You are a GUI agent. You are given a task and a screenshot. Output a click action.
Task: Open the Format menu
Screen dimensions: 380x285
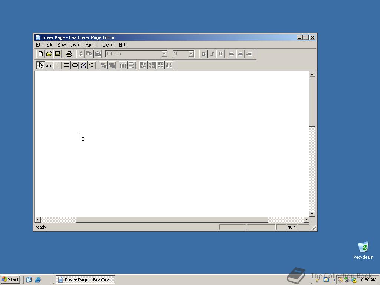[x=92, y=45]
